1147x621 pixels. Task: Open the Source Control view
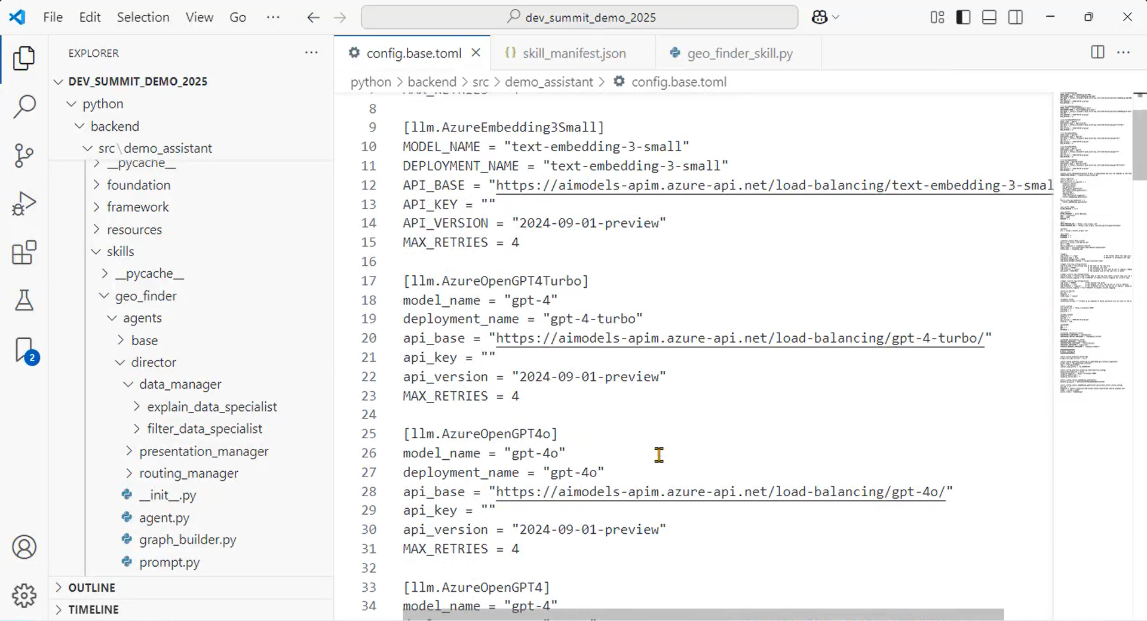24,155
